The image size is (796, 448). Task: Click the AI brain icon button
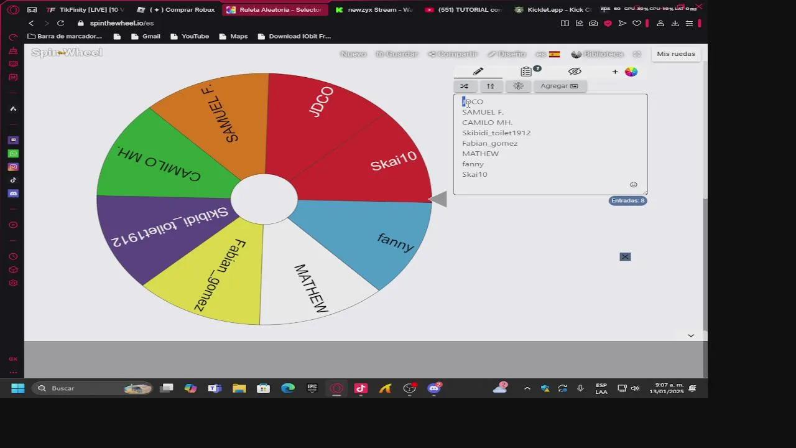tap(518, 86)
